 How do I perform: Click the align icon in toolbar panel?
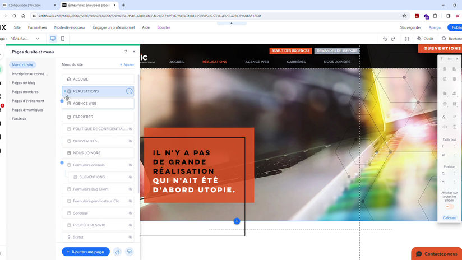[454, 94]
